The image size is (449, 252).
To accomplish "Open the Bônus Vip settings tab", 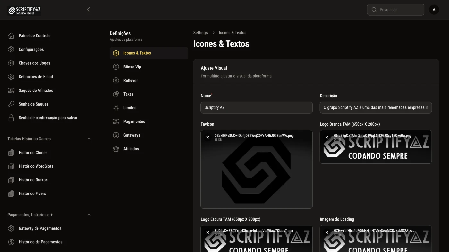I will point(132,67).
